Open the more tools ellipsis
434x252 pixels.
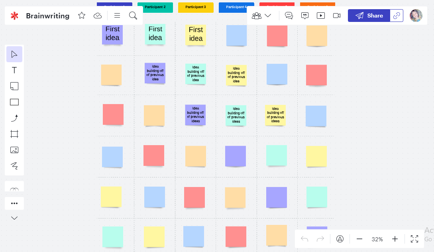pos(14,203)
